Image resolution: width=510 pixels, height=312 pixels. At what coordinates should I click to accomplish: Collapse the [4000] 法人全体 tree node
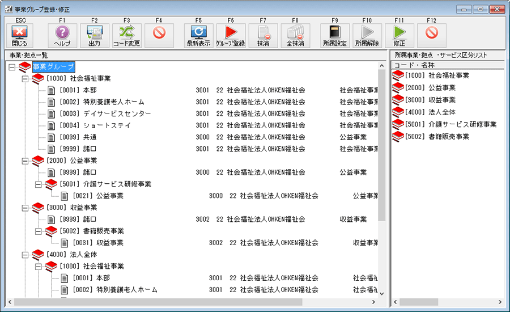pos(25,255)
